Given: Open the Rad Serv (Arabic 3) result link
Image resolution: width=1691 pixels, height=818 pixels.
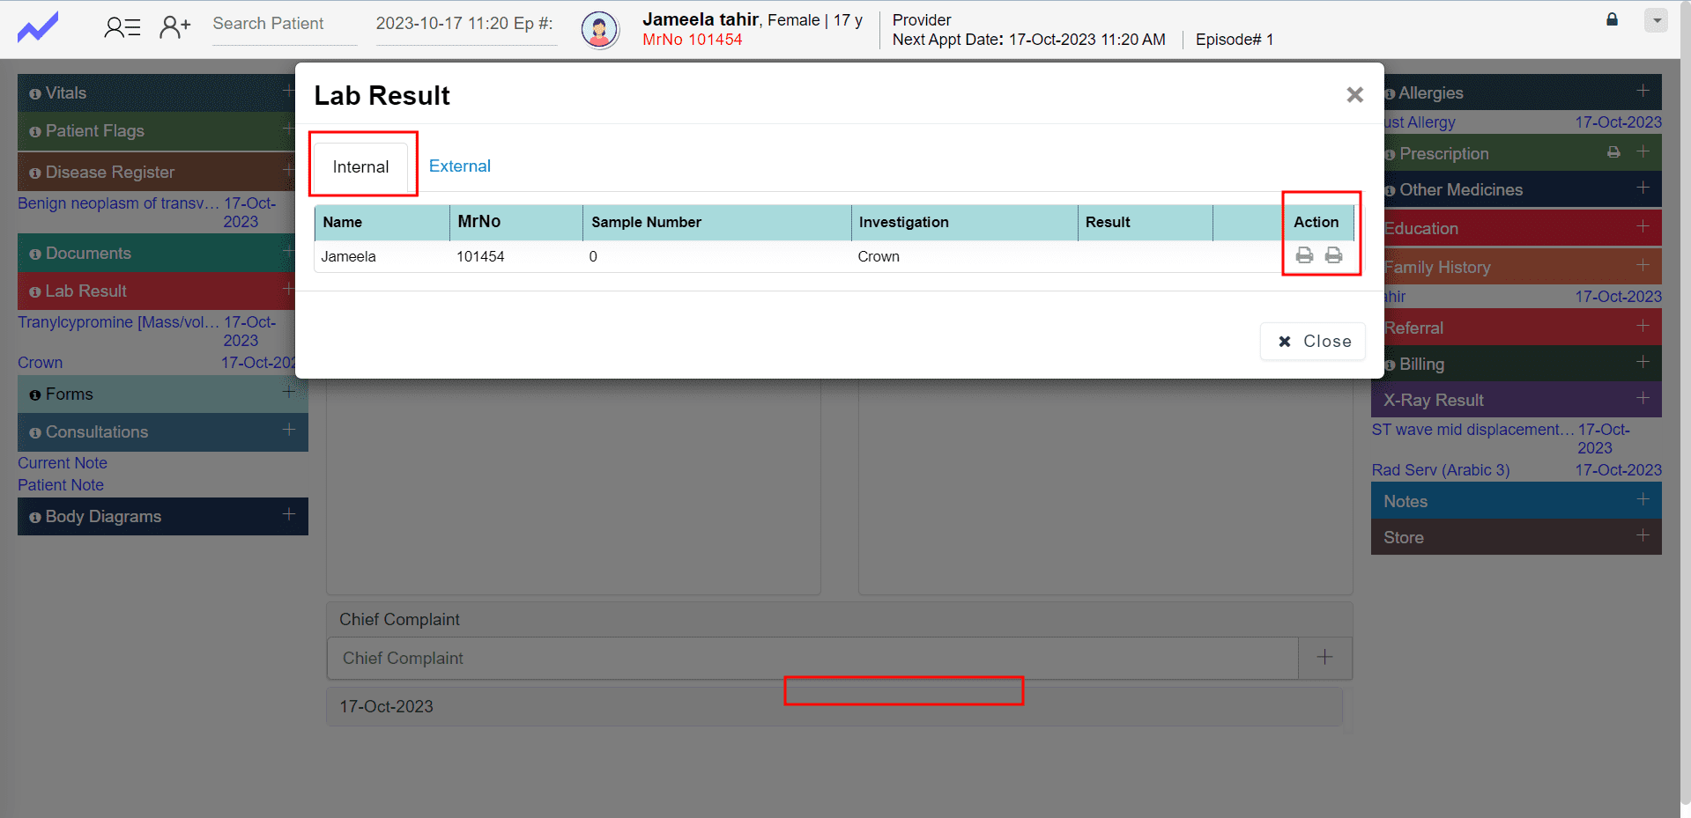Looking at the screenshot, I should (x=1440, y=470).
